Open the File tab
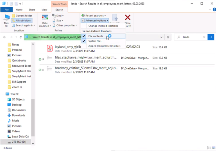The width and height of the screenshot is (216, 151). click(7, 10)
